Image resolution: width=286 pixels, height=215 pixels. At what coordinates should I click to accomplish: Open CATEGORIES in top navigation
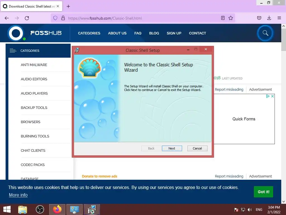(x=89, y=33)
